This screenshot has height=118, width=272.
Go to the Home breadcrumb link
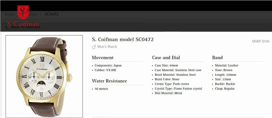click(10, 14)
